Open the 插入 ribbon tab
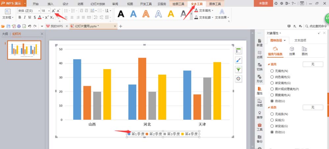The height and width of the screenshot is (149, 329). pyautogui.click(x=51, y=4)
